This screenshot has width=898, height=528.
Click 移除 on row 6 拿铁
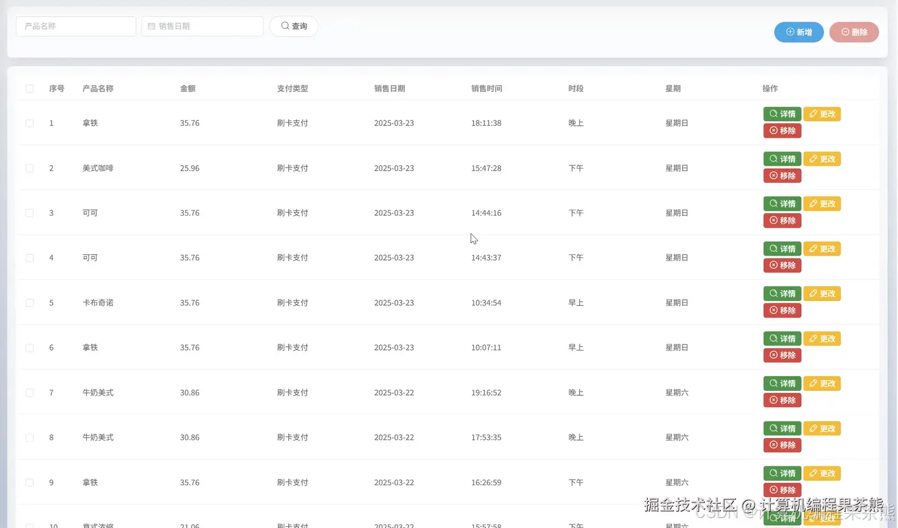pos(782,355)
